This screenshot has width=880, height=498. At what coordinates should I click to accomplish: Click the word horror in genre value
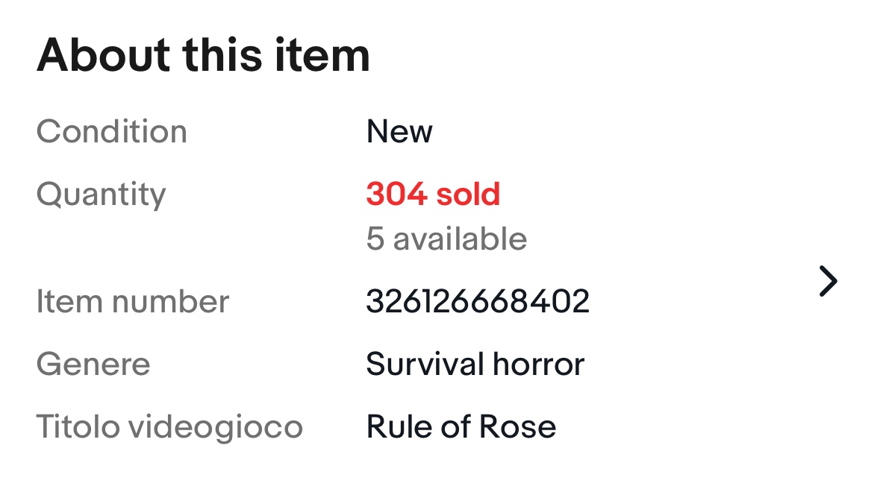(x=539, y=365)
